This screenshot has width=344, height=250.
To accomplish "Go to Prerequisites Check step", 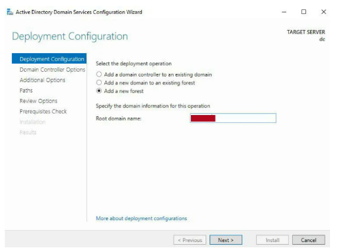I will (43, 112).
